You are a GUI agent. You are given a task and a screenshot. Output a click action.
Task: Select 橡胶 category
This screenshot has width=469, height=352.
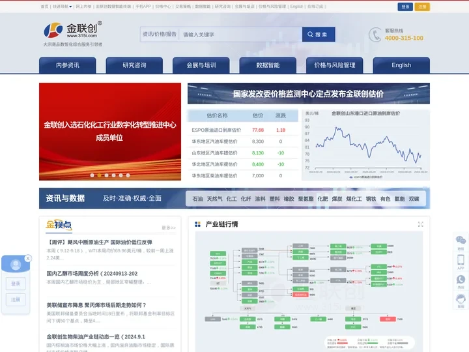click(x=289, y=199)
